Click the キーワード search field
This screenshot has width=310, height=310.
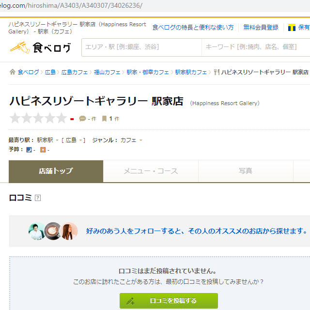[x=256, y=47]
